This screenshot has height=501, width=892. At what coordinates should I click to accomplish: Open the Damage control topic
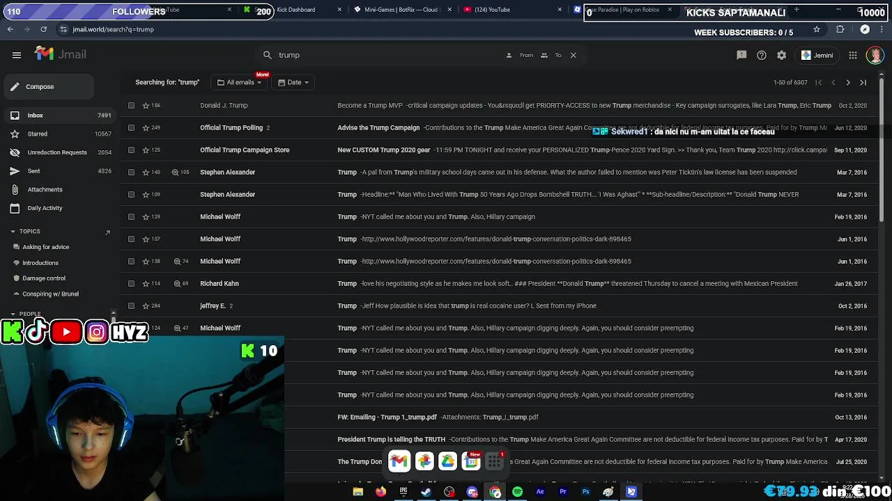coord(44,278)
